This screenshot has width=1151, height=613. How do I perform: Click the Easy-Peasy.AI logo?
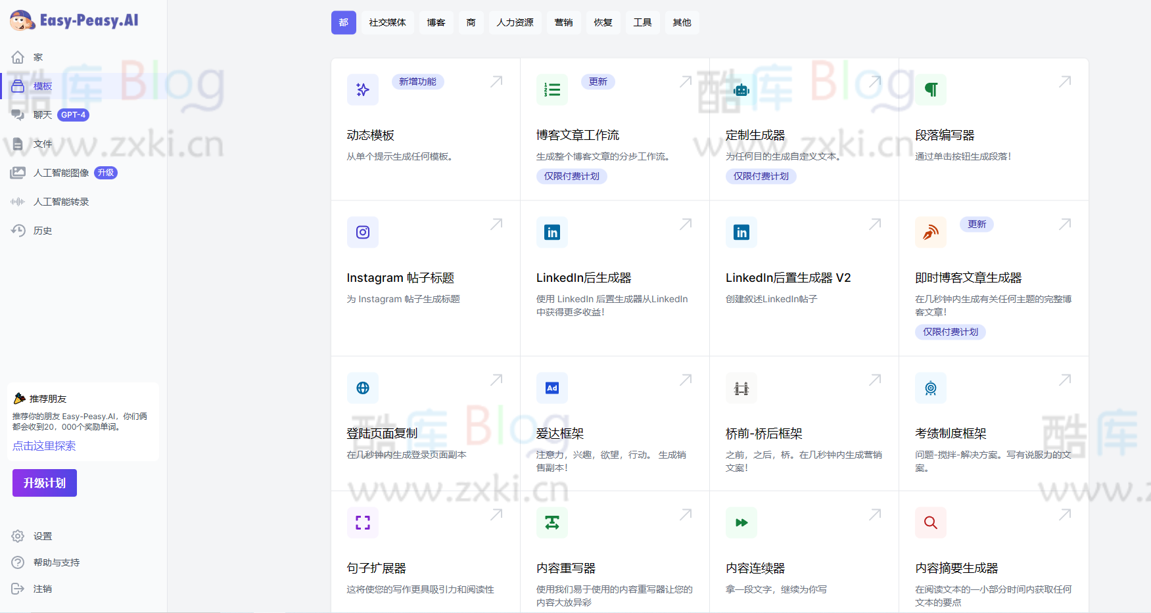click(x=72, y=20)
